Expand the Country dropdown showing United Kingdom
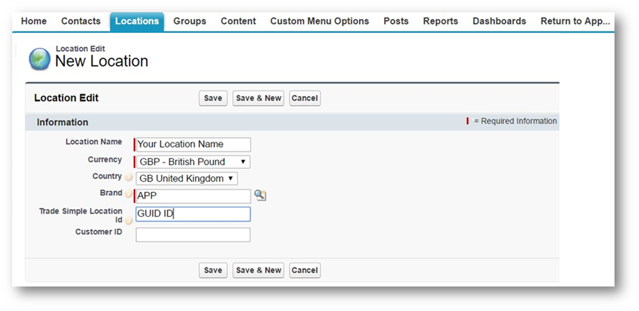639x311 pixels. 187,179
